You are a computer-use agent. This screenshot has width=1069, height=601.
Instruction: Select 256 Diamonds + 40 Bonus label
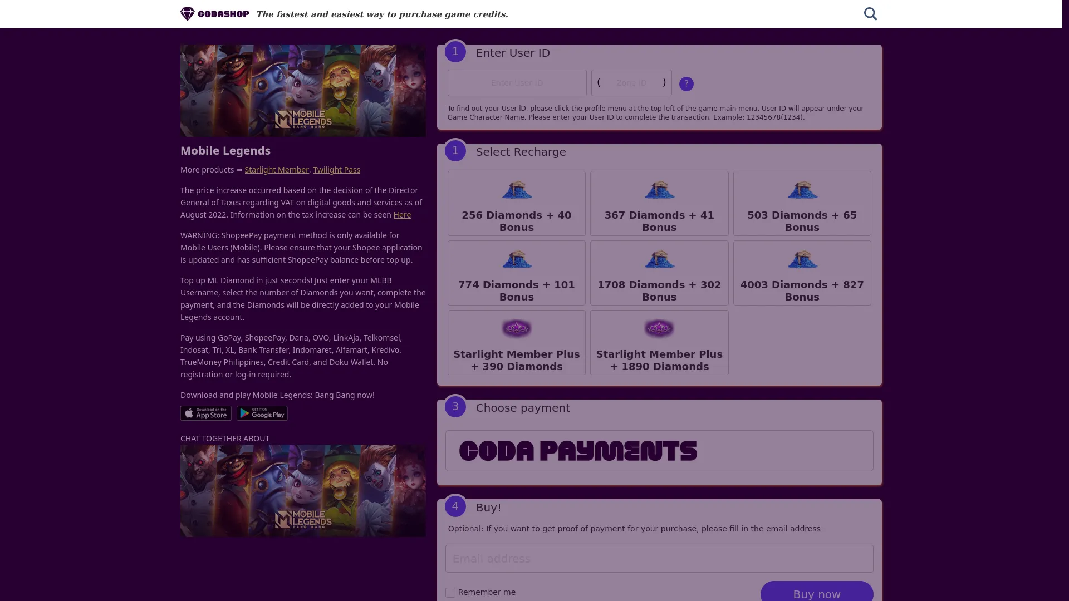(x=517, y=221)
